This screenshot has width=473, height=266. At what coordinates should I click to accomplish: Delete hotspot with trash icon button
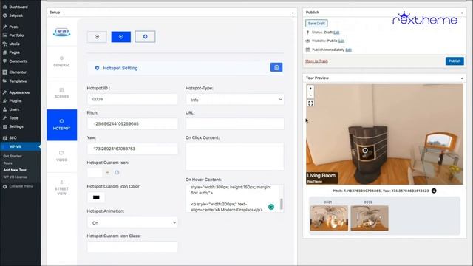(276, 67)
